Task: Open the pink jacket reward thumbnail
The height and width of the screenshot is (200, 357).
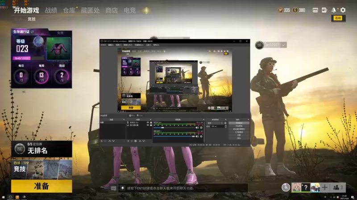Action: [x=59, y=48]
